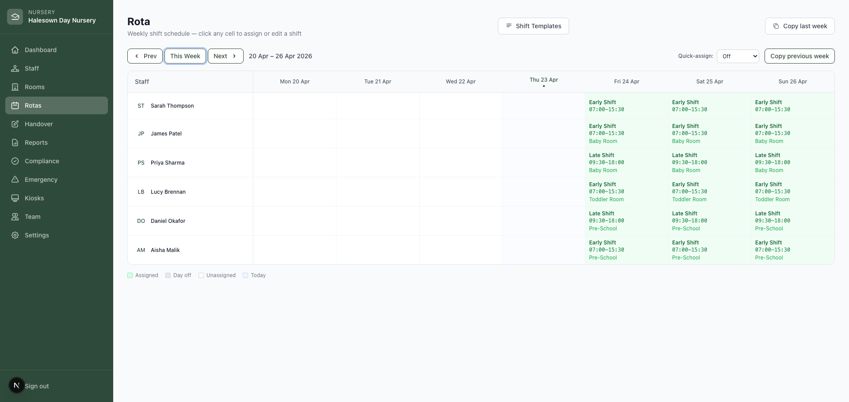Edit Daniel Okafor's Sun 26 Apr Late Shift
Viewport: 849px width, 402px height.
[793, 221]
